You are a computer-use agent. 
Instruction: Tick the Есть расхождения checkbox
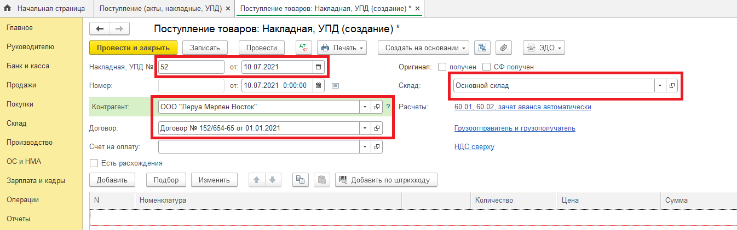click(94, 163)
